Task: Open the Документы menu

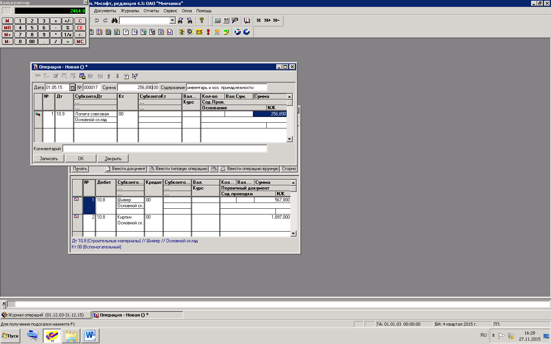Action: (x=105, y=11)
